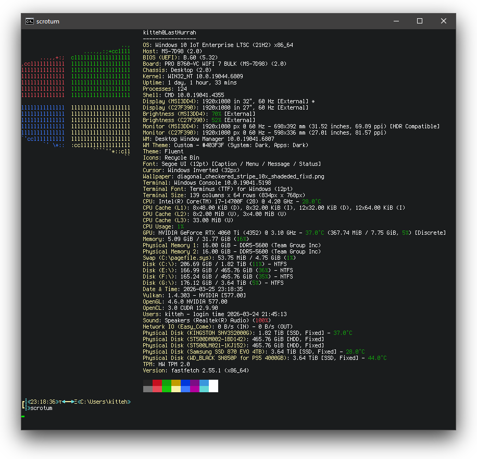This screenshot has height=459, width=477.
Task: Click the CPU Cache (L3) line
Action: coord(188,220)
